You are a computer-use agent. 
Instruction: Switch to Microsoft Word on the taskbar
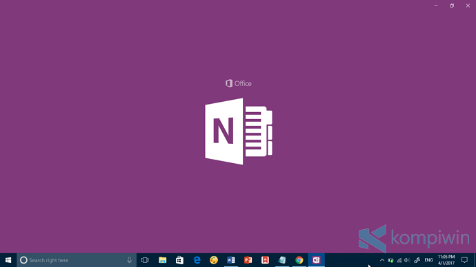[x=230, y=260]
